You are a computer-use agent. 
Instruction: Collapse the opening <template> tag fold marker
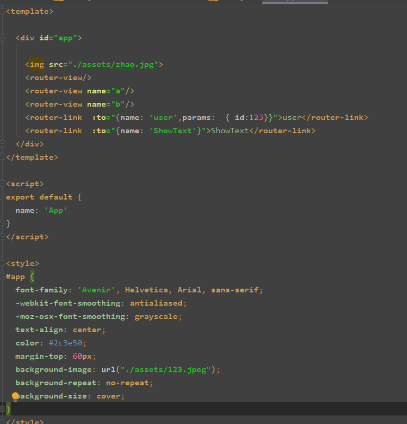click(3, 11)
